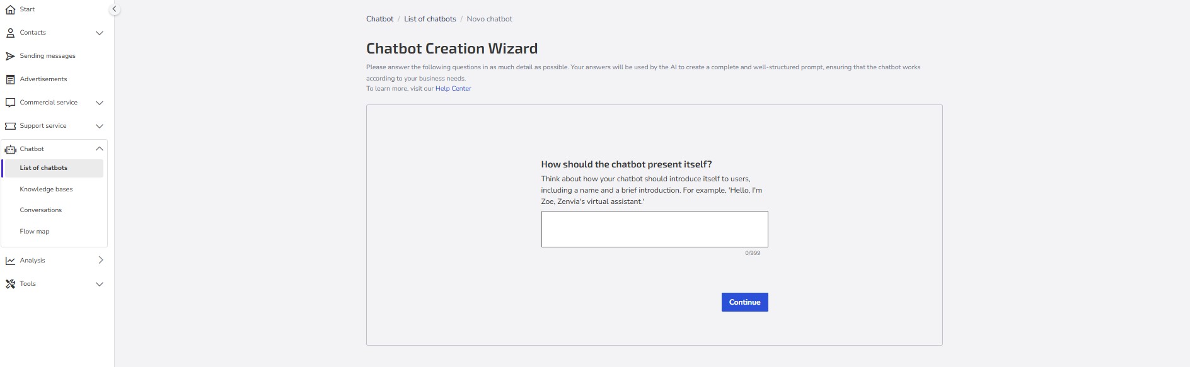Expand the Tools dropdown chevron

(x=99, y=284)
